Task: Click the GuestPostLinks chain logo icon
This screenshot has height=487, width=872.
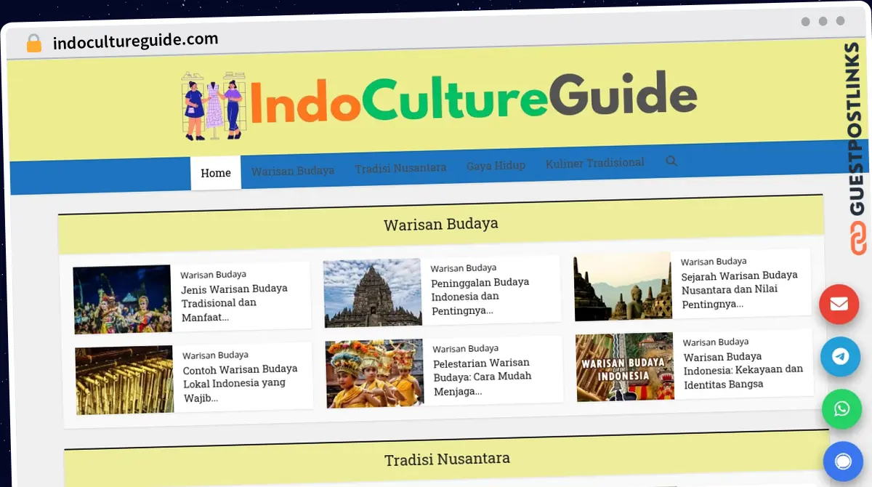Action: pyautogui.click(x=858, y=238)
